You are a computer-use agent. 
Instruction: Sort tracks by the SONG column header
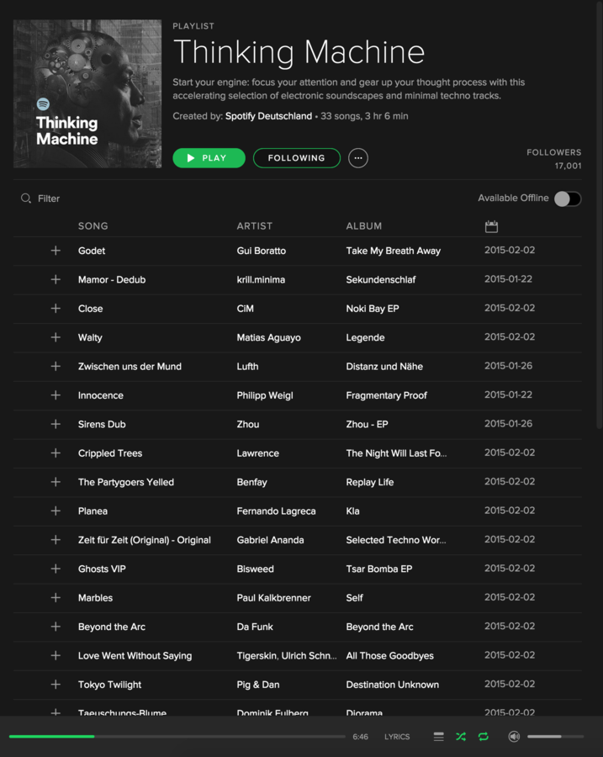tap(93, 226)
